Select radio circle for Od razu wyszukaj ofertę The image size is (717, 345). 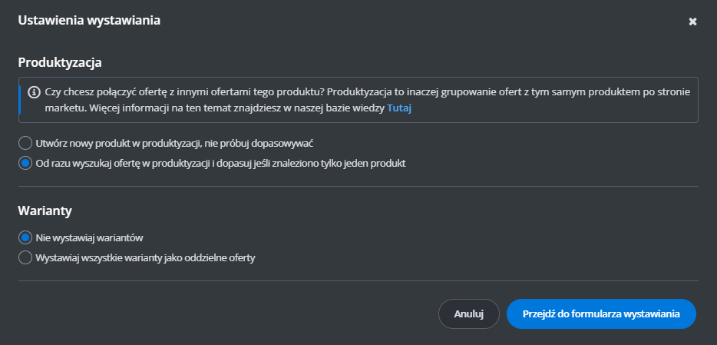click(25, 163)
